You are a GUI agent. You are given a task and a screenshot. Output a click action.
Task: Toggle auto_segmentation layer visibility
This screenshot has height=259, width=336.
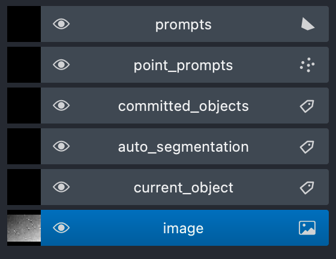tap(61, 146)
